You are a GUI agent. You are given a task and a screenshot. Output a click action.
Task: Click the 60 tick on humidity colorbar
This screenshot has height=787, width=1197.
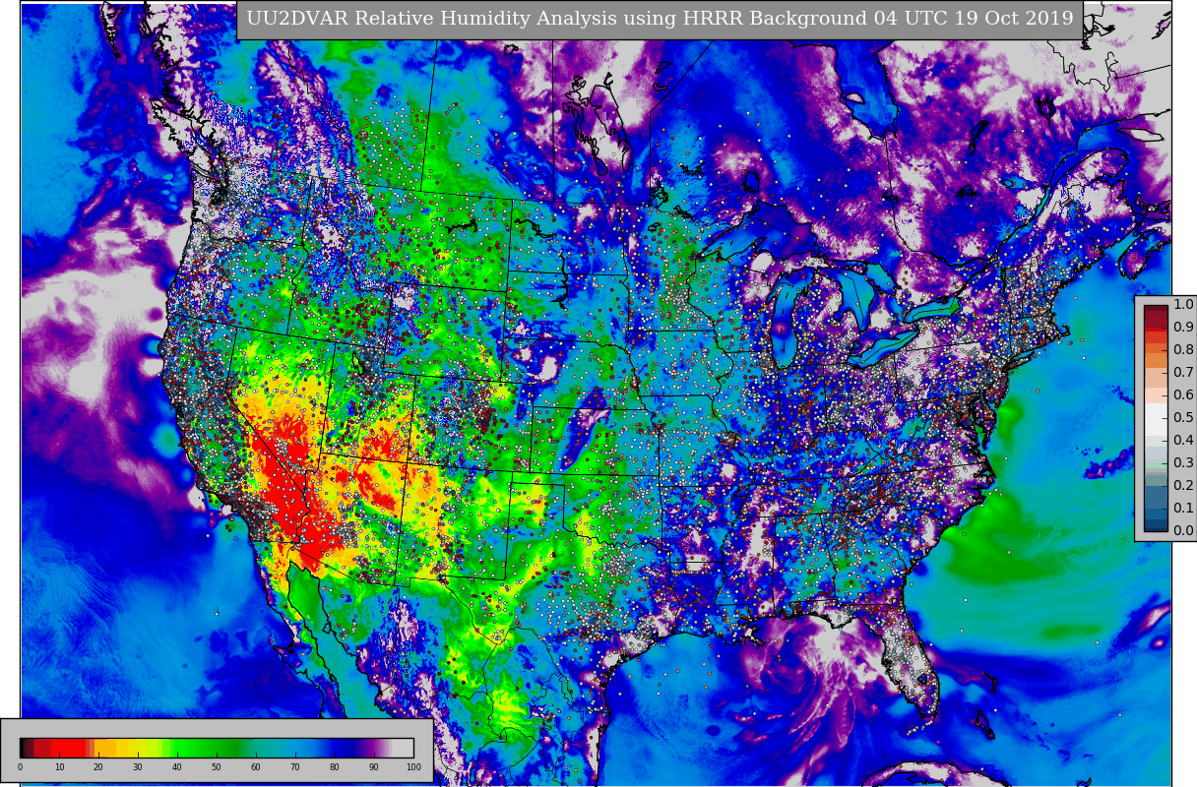[256, 767]
